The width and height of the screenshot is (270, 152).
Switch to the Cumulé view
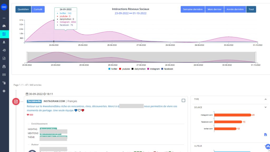point(38,9)
